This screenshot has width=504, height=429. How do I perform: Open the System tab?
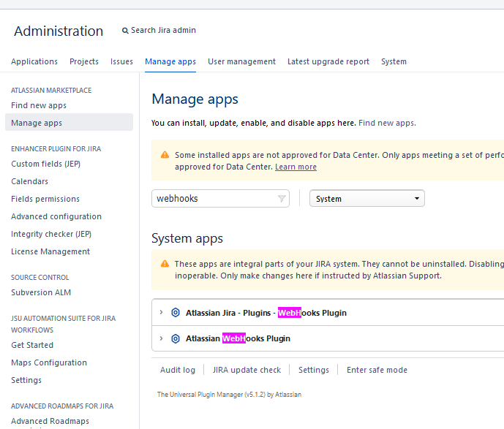[394, 61]
